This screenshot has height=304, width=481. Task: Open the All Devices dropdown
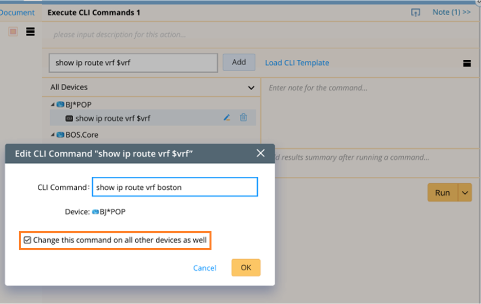click(251, 87)
